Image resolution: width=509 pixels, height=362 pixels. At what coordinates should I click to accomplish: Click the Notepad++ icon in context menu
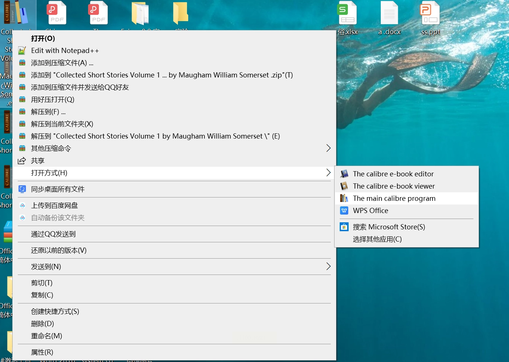[x=22, y=50]
